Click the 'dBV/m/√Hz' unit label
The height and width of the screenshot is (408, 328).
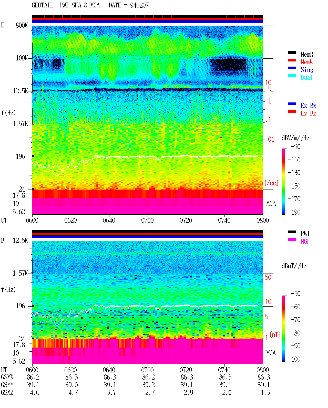(x=296, y=138)
